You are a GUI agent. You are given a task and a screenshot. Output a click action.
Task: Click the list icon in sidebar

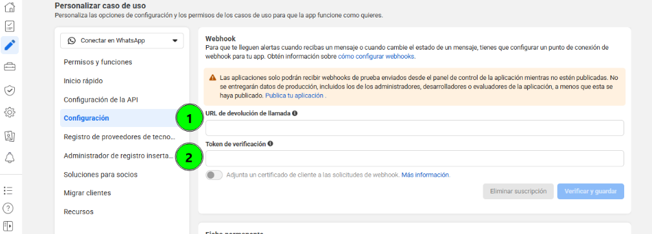(x=8, y=190)
